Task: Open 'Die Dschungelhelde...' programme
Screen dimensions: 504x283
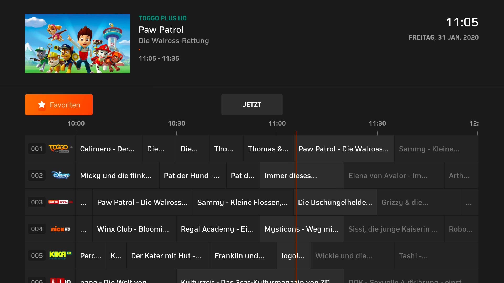Action: pos(335,202)
